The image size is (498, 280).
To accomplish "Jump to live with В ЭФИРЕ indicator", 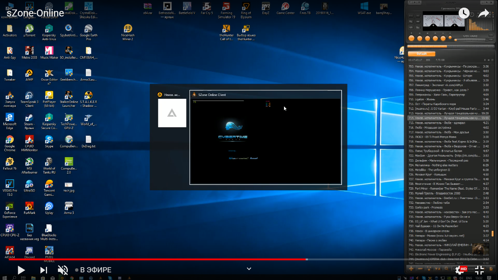I will point(93,270).
